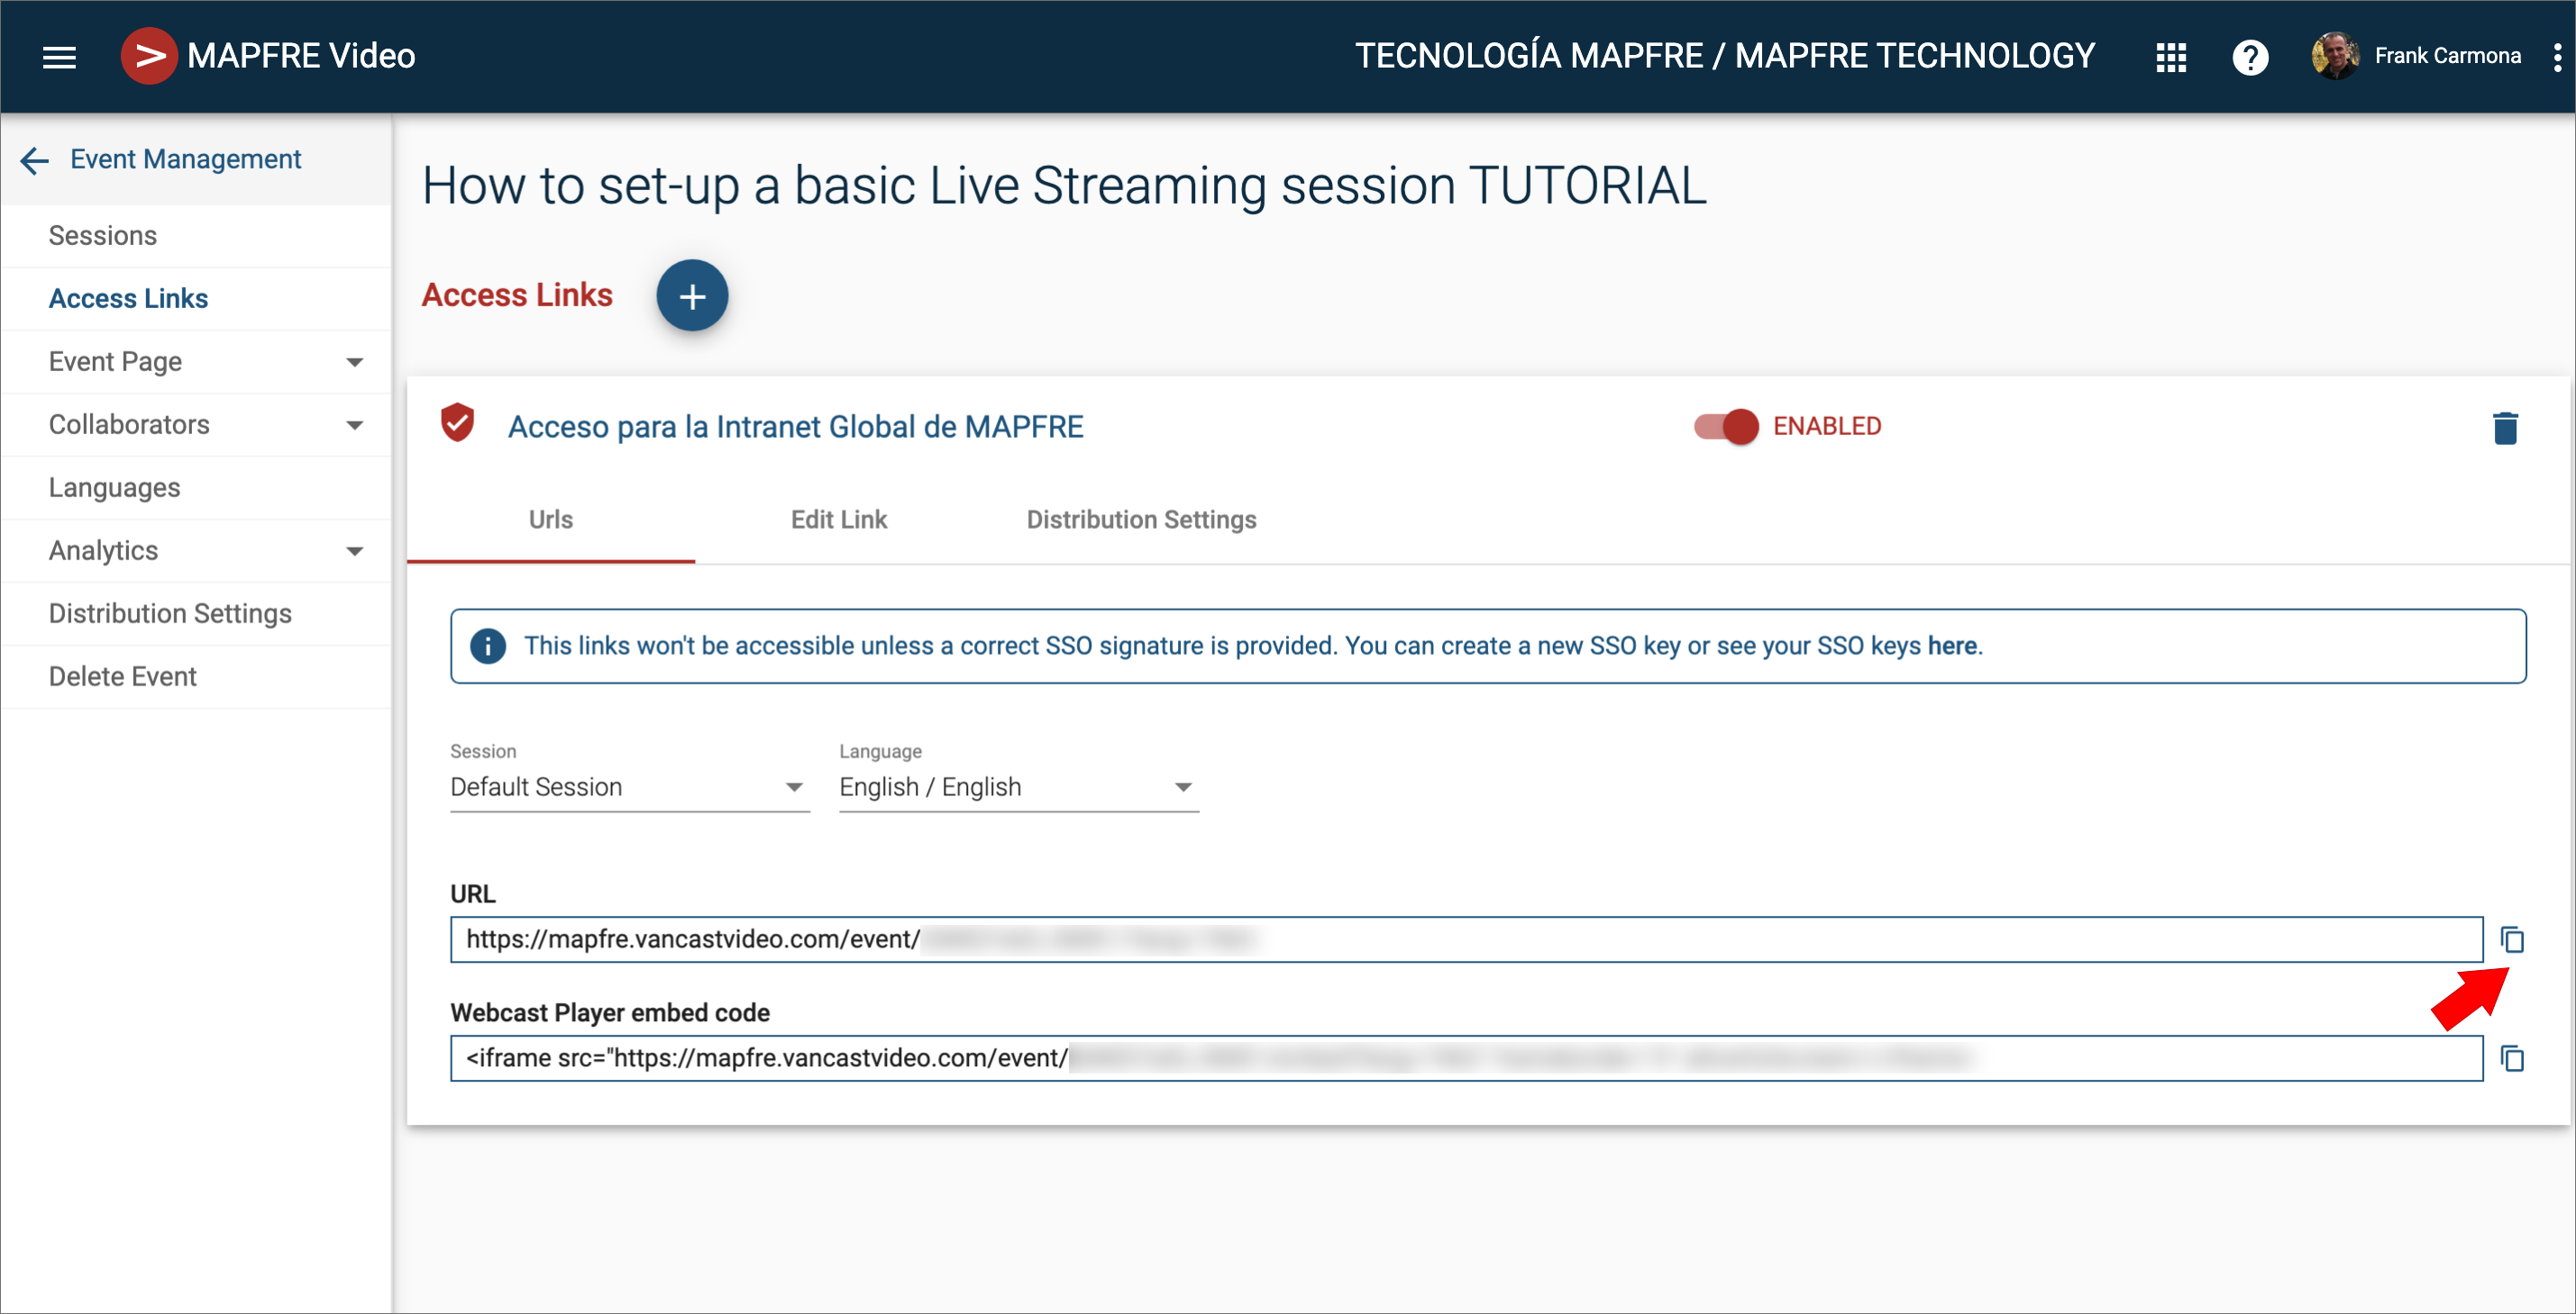Open the help question mark icon
This screenshot has height=1314, width=2576.
tap(2250, 57)
